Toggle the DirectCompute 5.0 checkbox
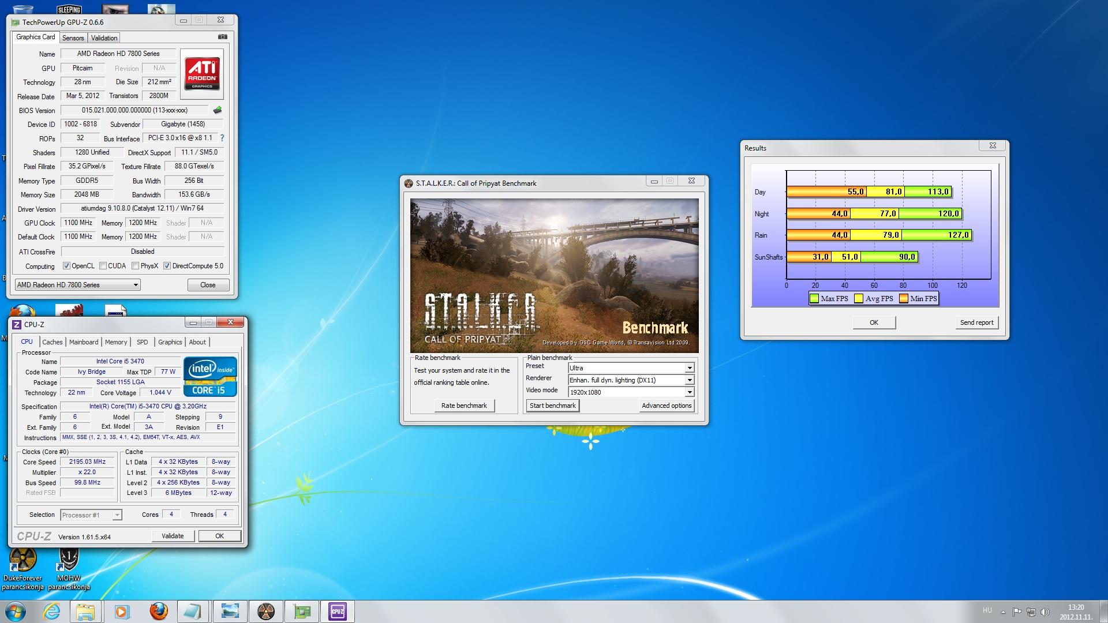 point(167,266)
